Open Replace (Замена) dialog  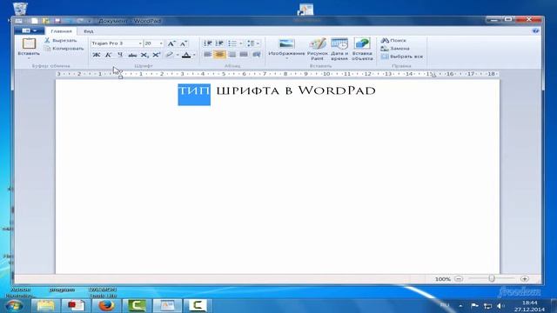[395, 49]
